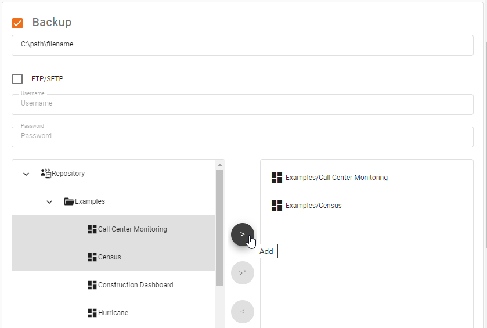Select Call Center Monitoring tree row text
This screenshot has width=487, height=328.
[132, 229]
